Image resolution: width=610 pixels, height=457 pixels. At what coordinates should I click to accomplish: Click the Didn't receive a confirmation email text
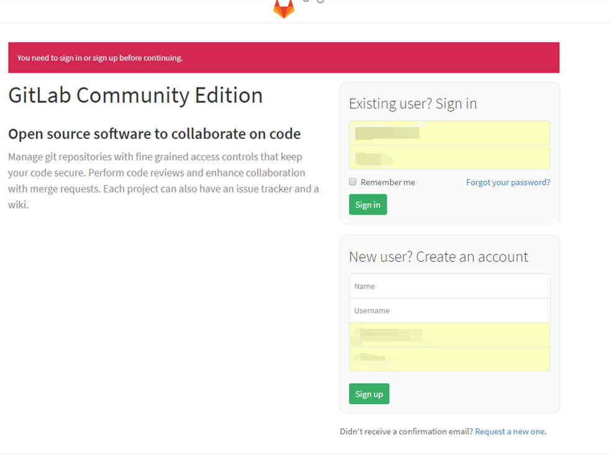click(x=406, y=432)
